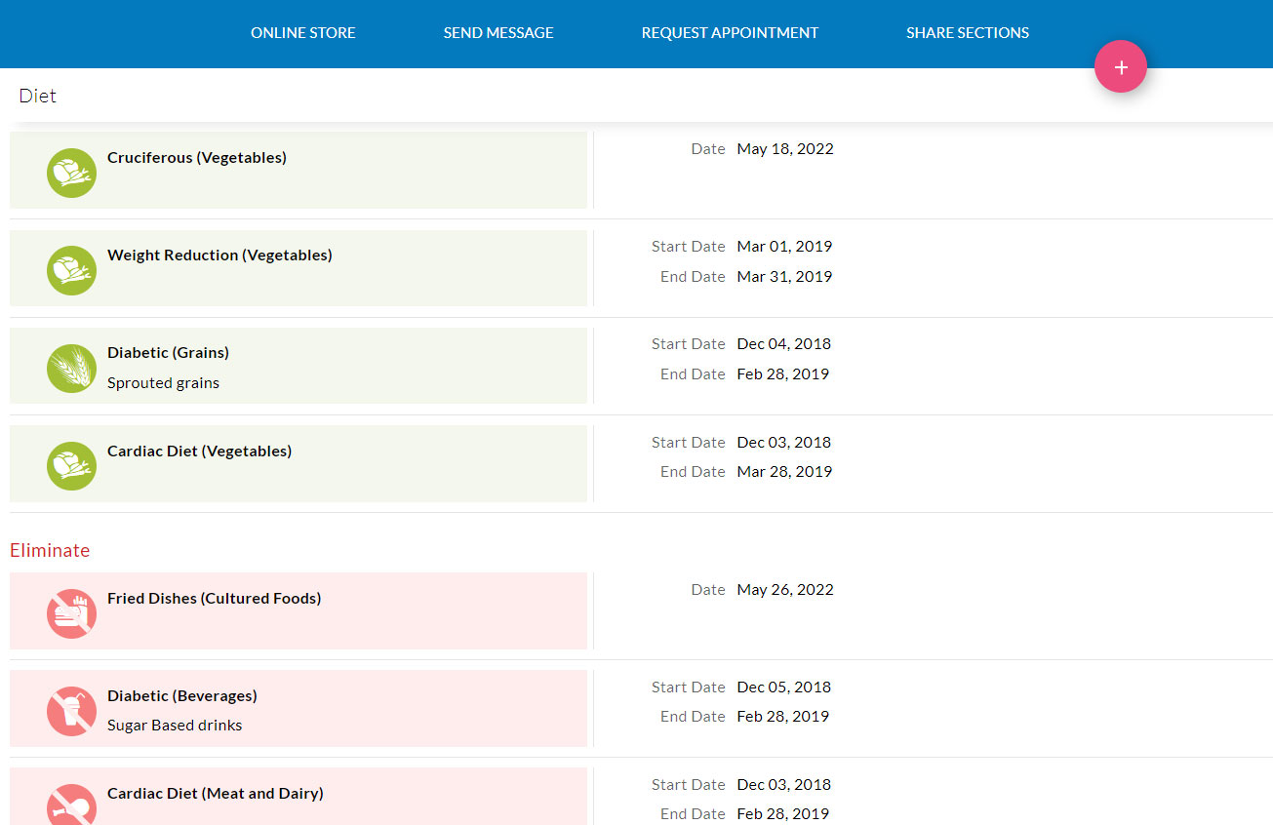Open Weight Reduction (Vegetables) diet item
The image size is (1273, 825).
pyautogui.click(x=219, y=255)
